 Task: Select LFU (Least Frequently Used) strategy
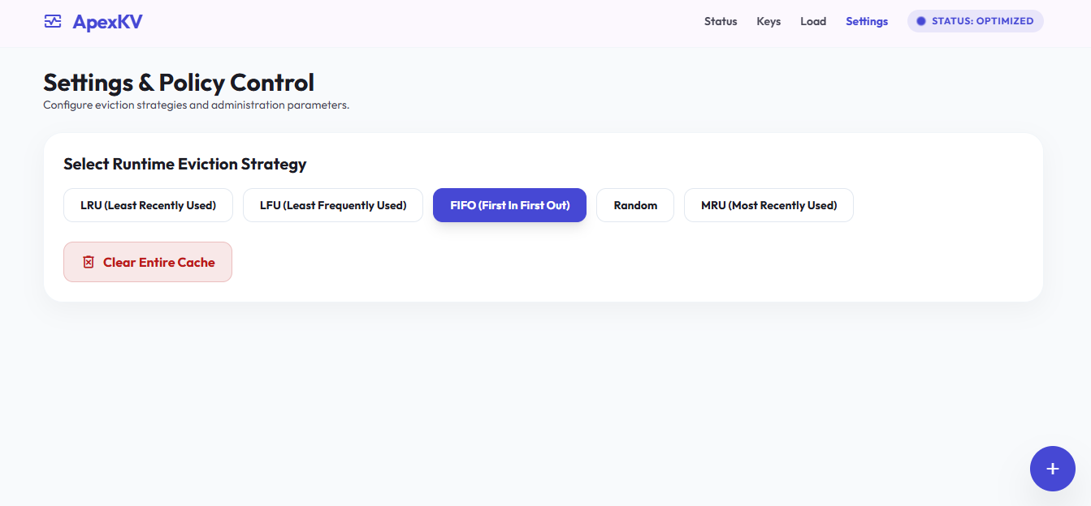tap(333, 205)
